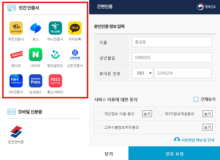220x160 pixels.
Task: Click the 민간 인증서 heading text
Action: click(x=29, y=8)
